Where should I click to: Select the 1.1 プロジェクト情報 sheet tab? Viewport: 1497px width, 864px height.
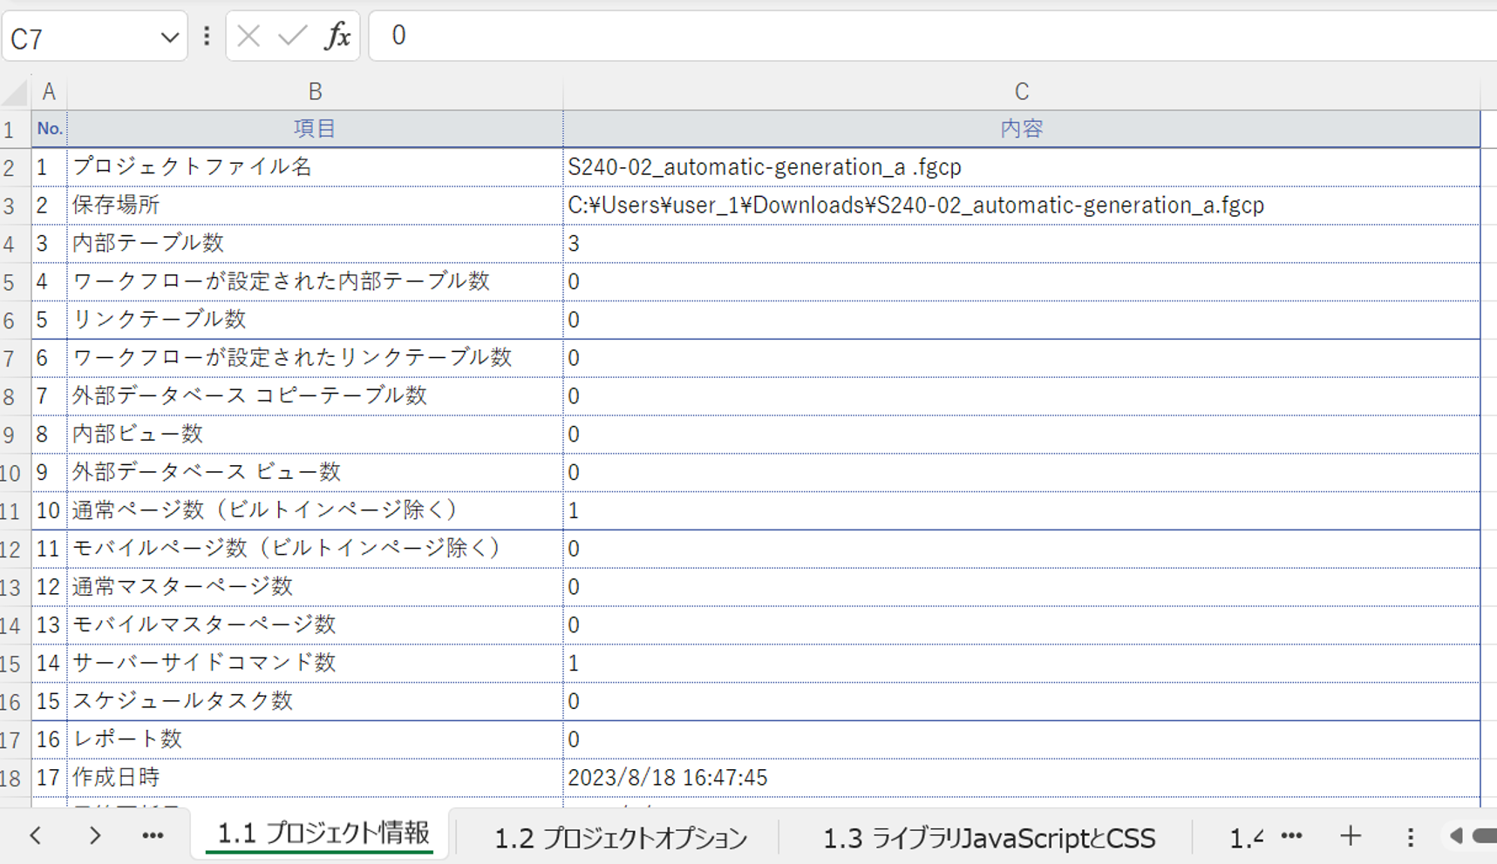point(321,833)
